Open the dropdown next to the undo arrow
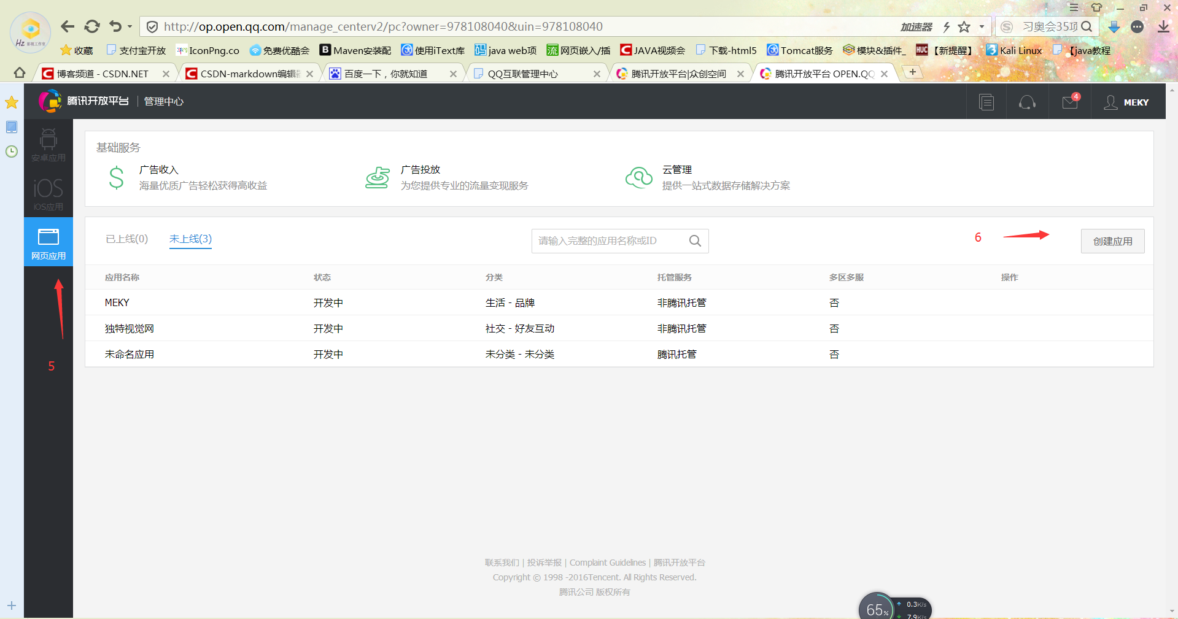 coord(130,26)
